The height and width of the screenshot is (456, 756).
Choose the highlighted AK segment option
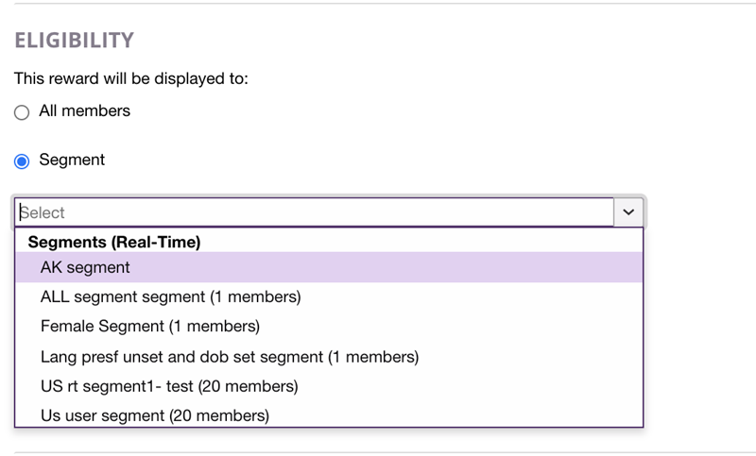point(85,268)
